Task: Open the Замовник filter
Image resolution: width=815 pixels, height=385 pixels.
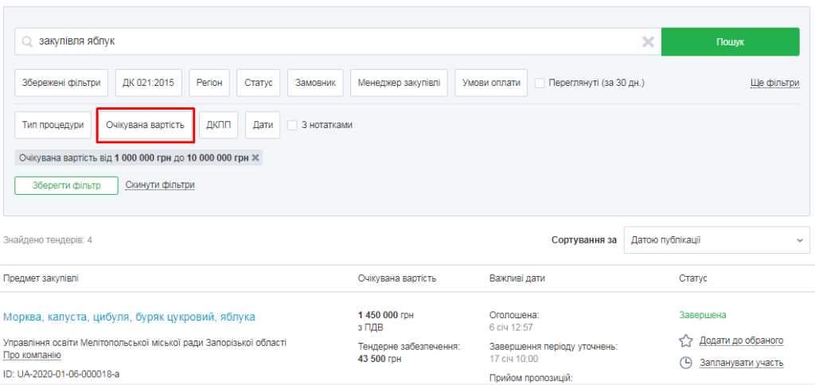Action: pyautogui.click(x=315, y=83)
